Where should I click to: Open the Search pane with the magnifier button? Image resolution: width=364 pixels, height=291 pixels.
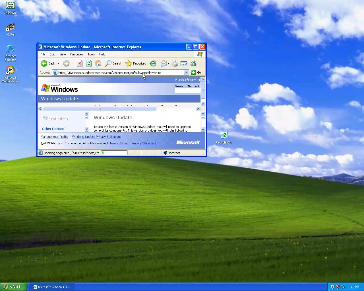point(113,63)
